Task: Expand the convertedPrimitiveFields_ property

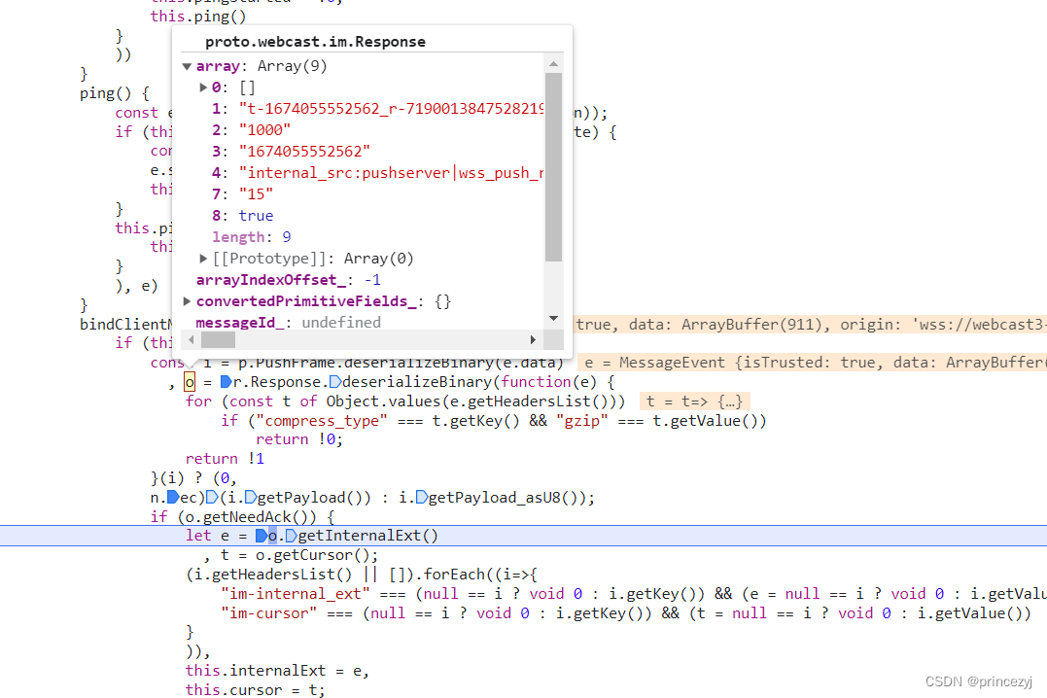Action: pyautogui.click(x=187, y=301)
